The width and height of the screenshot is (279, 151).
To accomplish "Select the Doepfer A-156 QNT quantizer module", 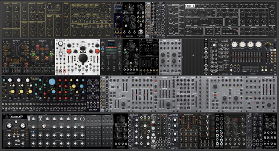I will (x=224, y=57).
